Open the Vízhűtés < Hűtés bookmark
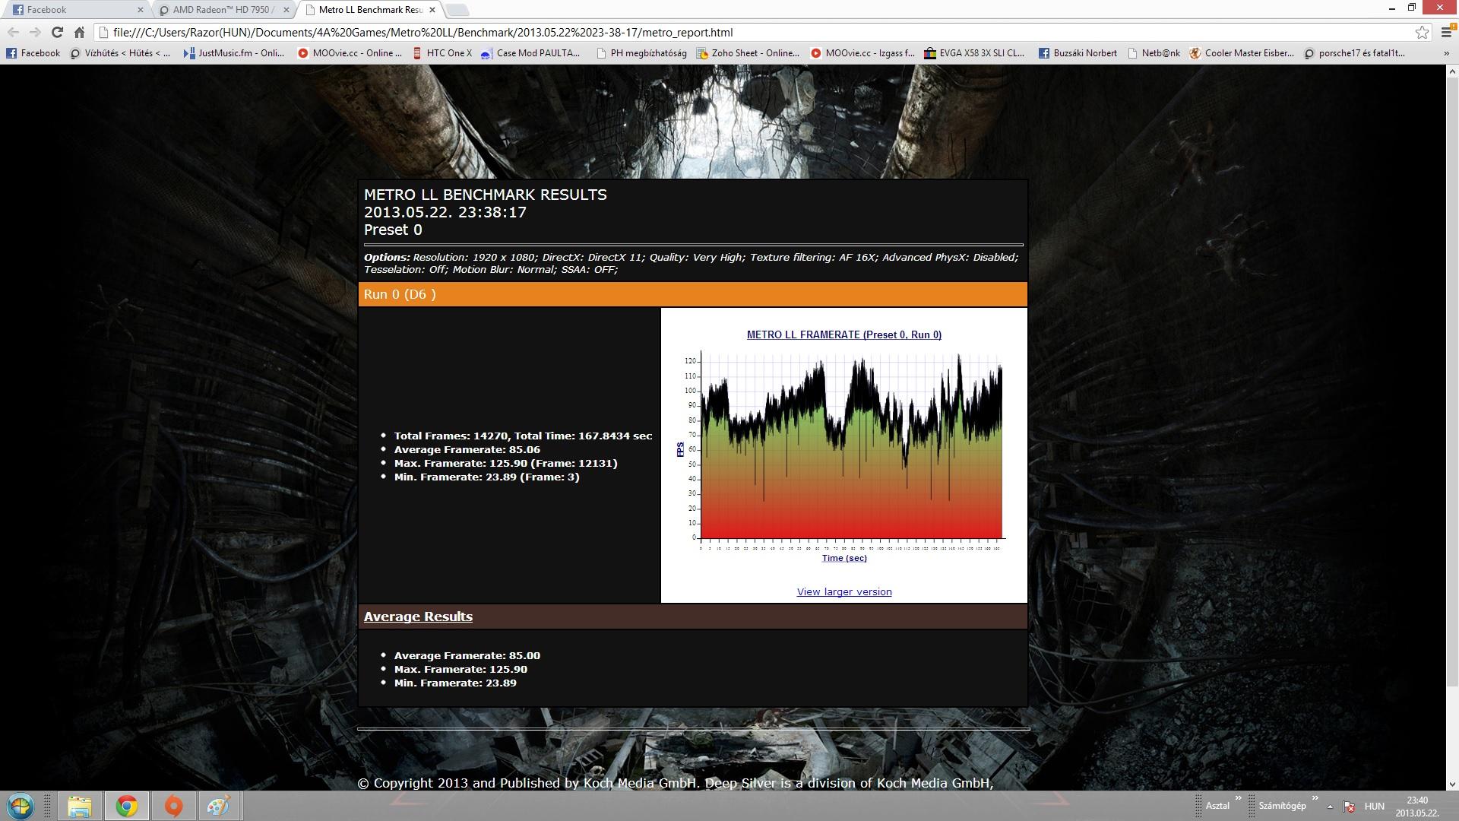This screenshot has width=1459, height=821. pos(121,53)
